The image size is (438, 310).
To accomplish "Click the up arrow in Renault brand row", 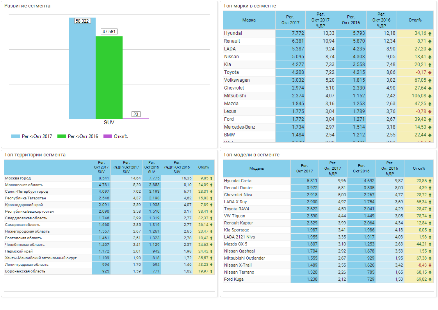I will tap(430, 41).
